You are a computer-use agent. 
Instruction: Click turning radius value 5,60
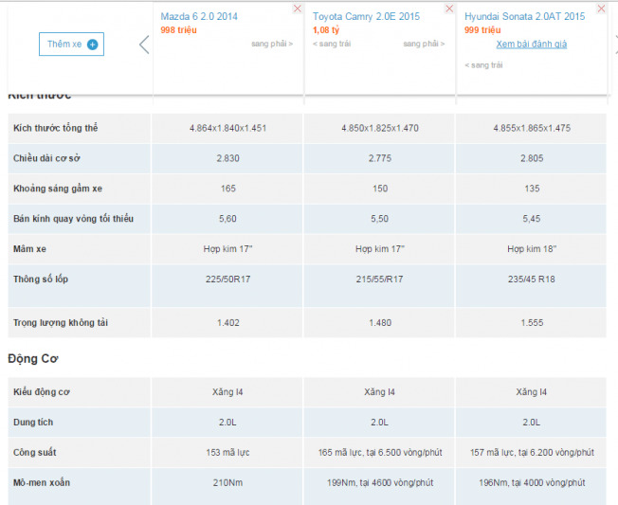[227, 219]
